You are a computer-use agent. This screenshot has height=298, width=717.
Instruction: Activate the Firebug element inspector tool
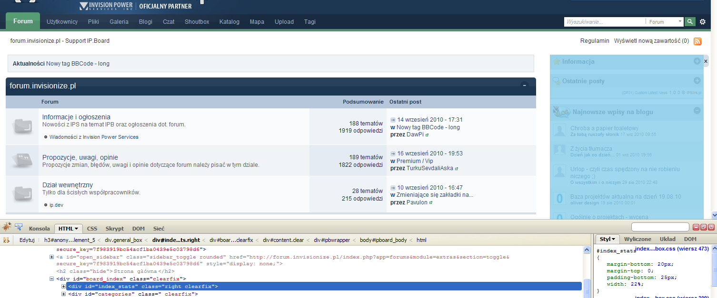[x=19, y=227]
